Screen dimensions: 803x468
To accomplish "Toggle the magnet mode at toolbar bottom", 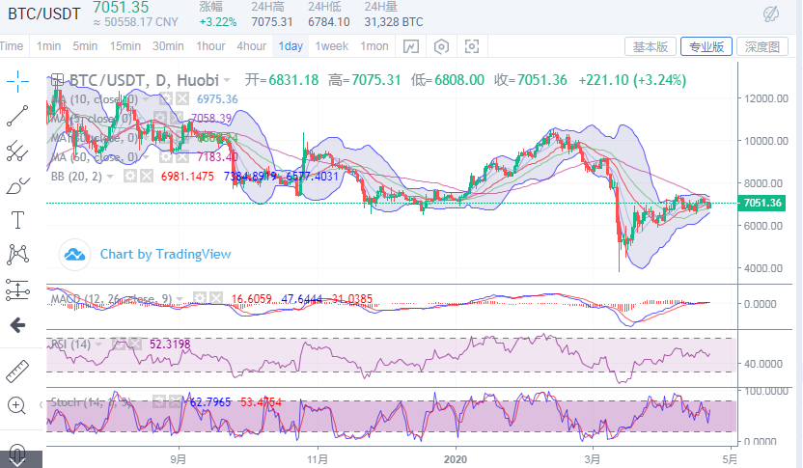I will (17, 455).
